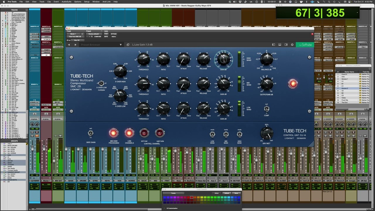Select left/mid control channel button

[x=144, y=133]
